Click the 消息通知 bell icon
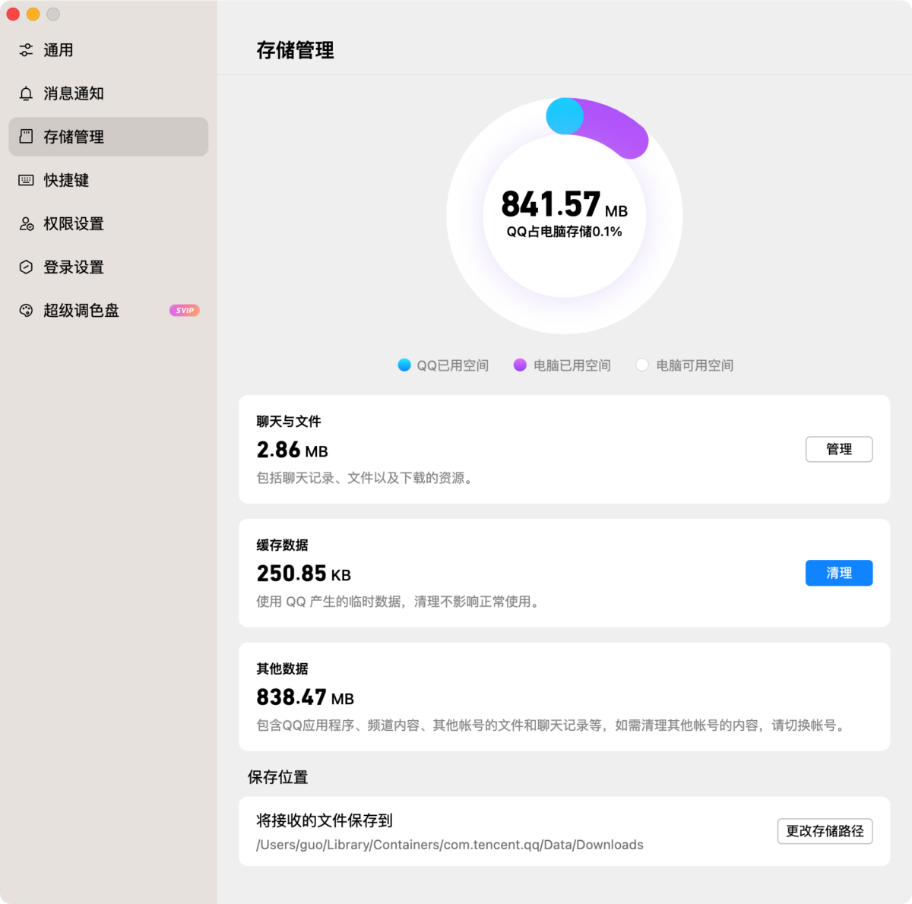The height and width of the screenshot is (904, 912). [x=26, y=93]
